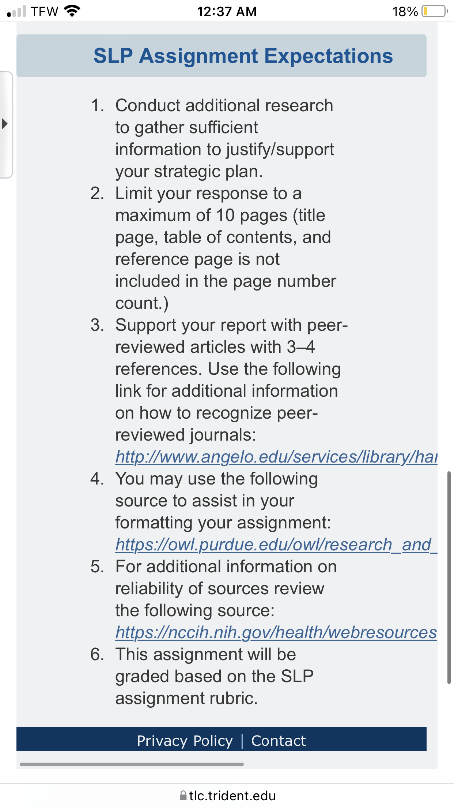The image size is (454, 808).
Task: Open the nccih.nih.gov webresources link
Action: [x=276, y=632]
